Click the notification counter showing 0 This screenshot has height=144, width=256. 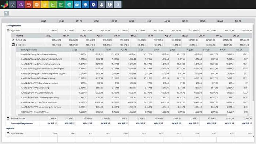pyautogui.click(x=118, y=4)
